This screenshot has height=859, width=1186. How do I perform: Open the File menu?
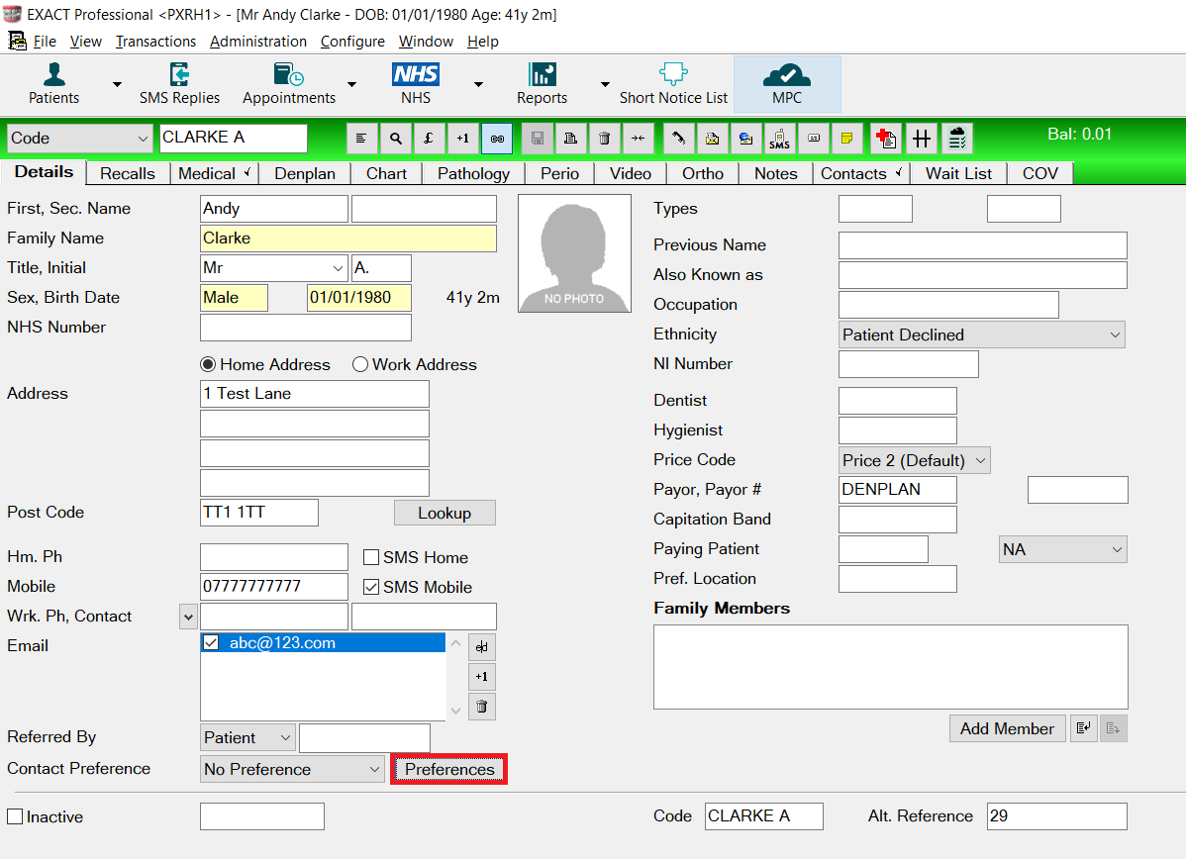click(45, 42)
